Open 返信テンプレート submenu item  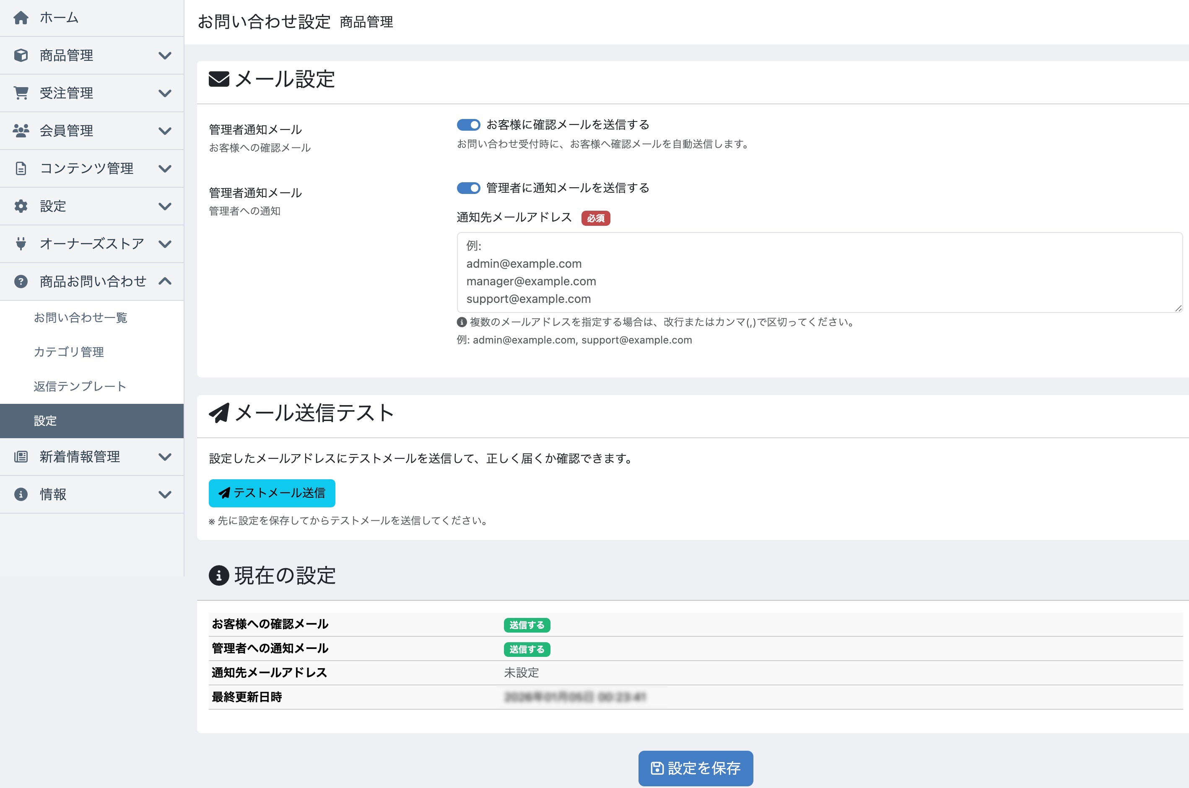(92, 387)
